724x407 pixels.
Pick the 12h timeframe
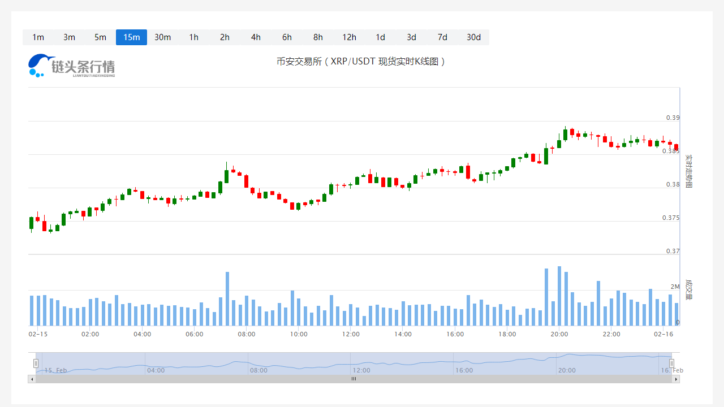pyautogui.click(x=349, y=37)
